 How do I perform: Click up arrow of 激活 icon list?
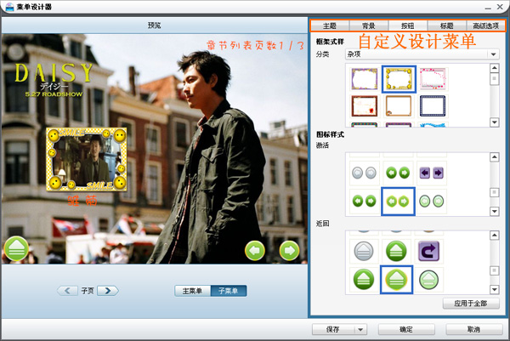[x=495, y=157]
